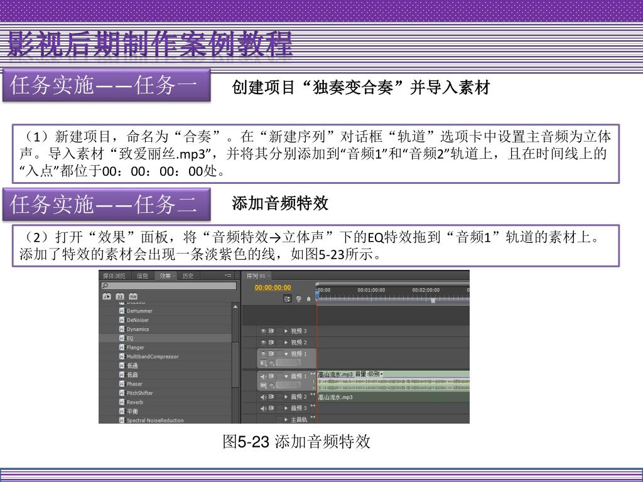Click the Phaser effect icon
The width and height of the screenshot is (643, 482).
tap(121, 383)
